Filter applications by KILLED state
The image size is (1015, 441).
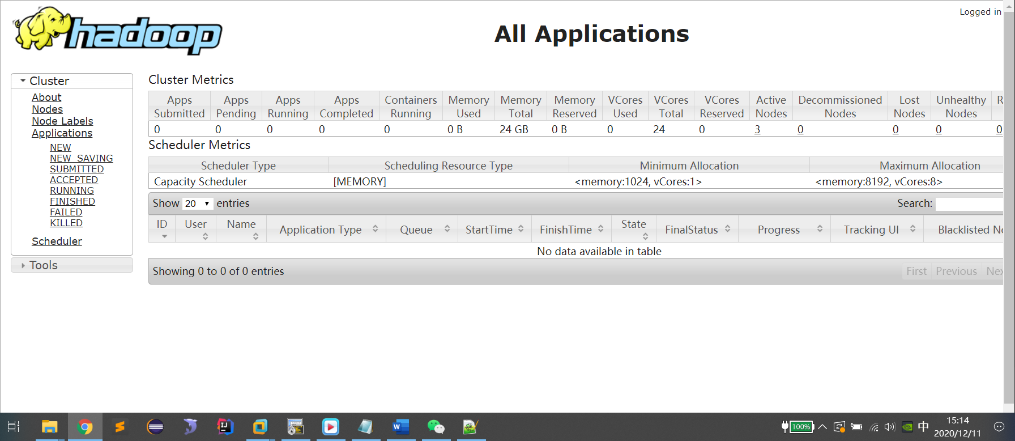pyautogui.click(x=66, y=223)
